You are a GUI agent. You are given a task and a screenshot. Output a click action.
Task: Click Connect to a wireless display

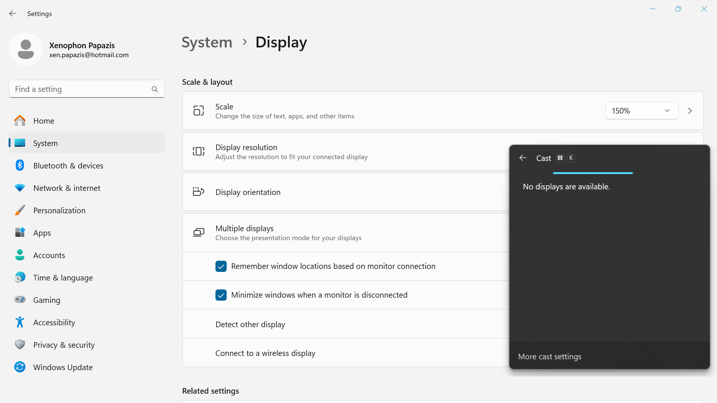pos(346,353)
